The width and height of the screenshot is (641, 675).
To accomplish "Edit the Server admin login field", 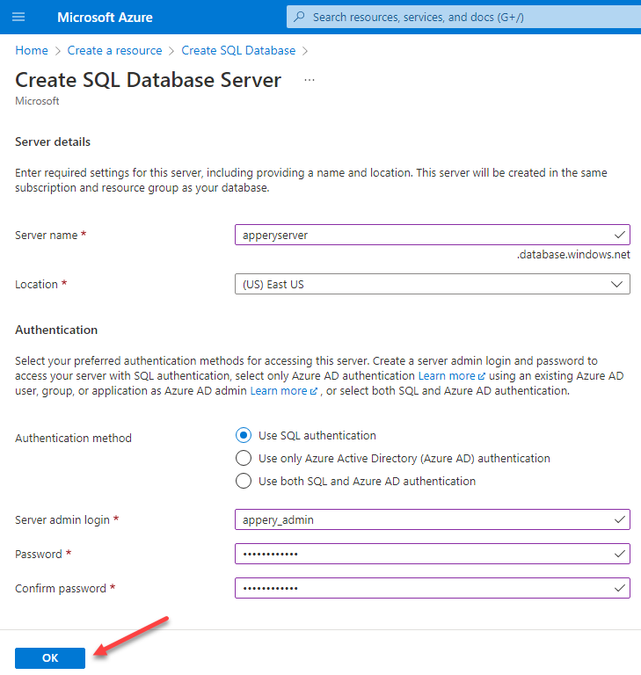I will coord(432,519).
